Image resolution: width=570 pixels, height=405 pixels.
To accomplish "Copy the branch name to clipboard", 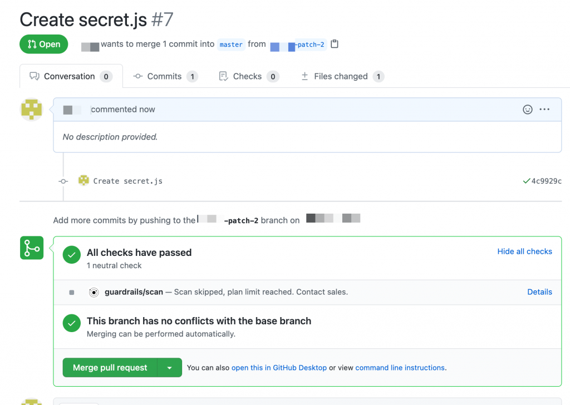I will pyautogui.click(x=334, y=45).
